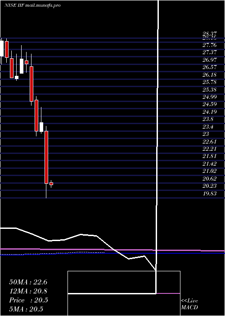Click the '<<Live MACD' label
This screenshot has width=225, height=316.
tap(189, 304)
